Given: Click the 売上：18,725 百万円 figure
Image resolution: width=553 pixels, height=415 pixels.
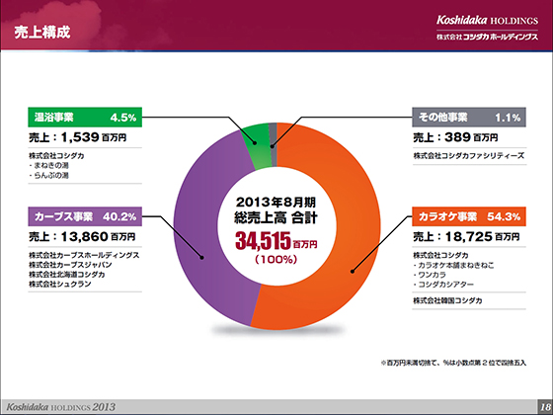Looking at the screenshot, I should [x=466, y=236].
